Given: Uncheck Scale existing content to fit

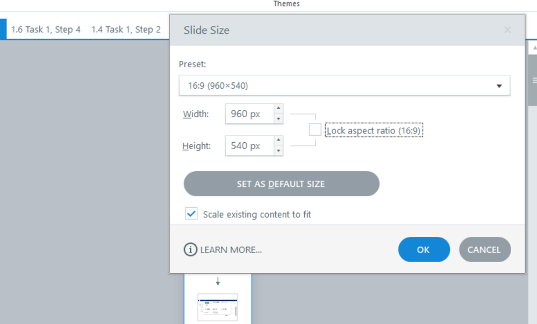Looking at the screenshot, I should [x=191, y=214].
